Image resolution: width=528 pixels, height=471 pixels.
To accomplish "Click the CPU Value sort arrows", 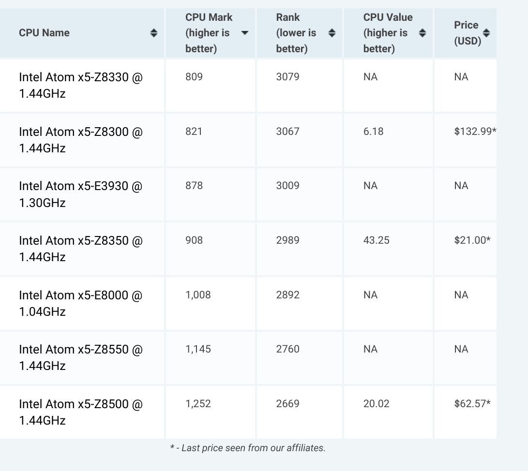I will [422, 33].
